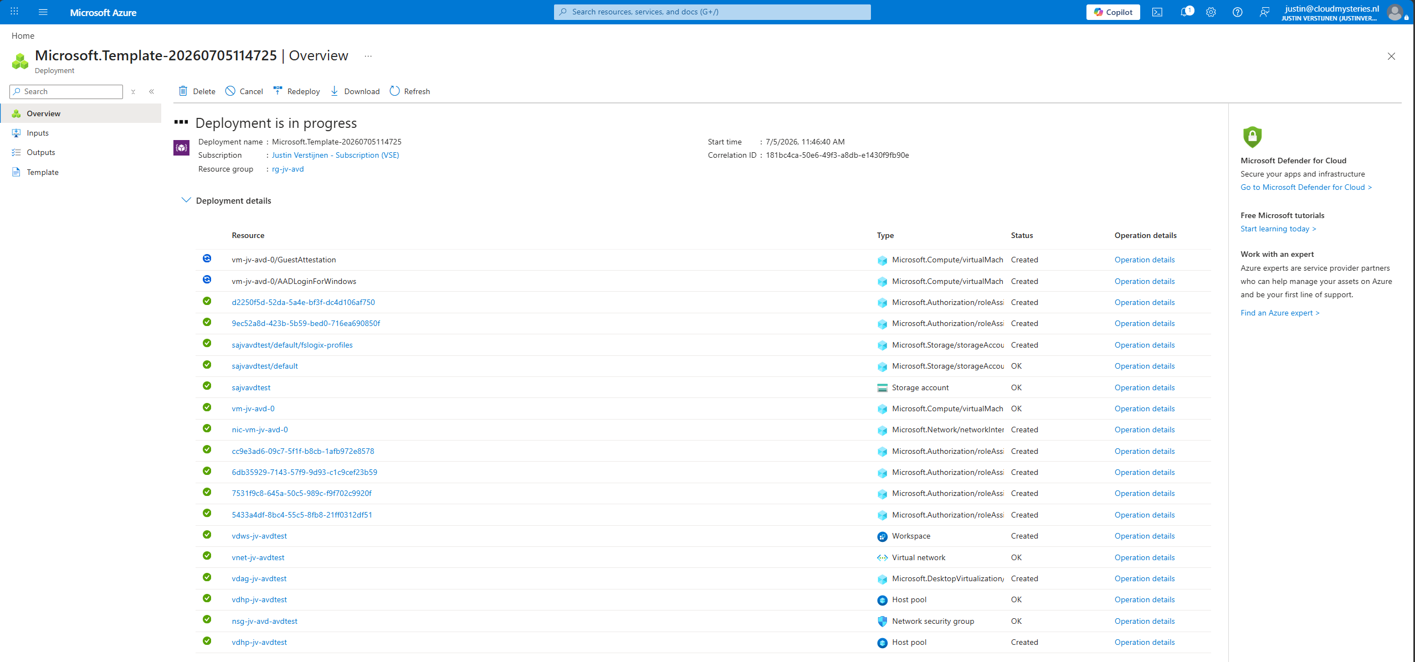The height and width of the screenshot is (662, 1415).
Task: Click Find an Azure expert link
Action: (1280, 313)
